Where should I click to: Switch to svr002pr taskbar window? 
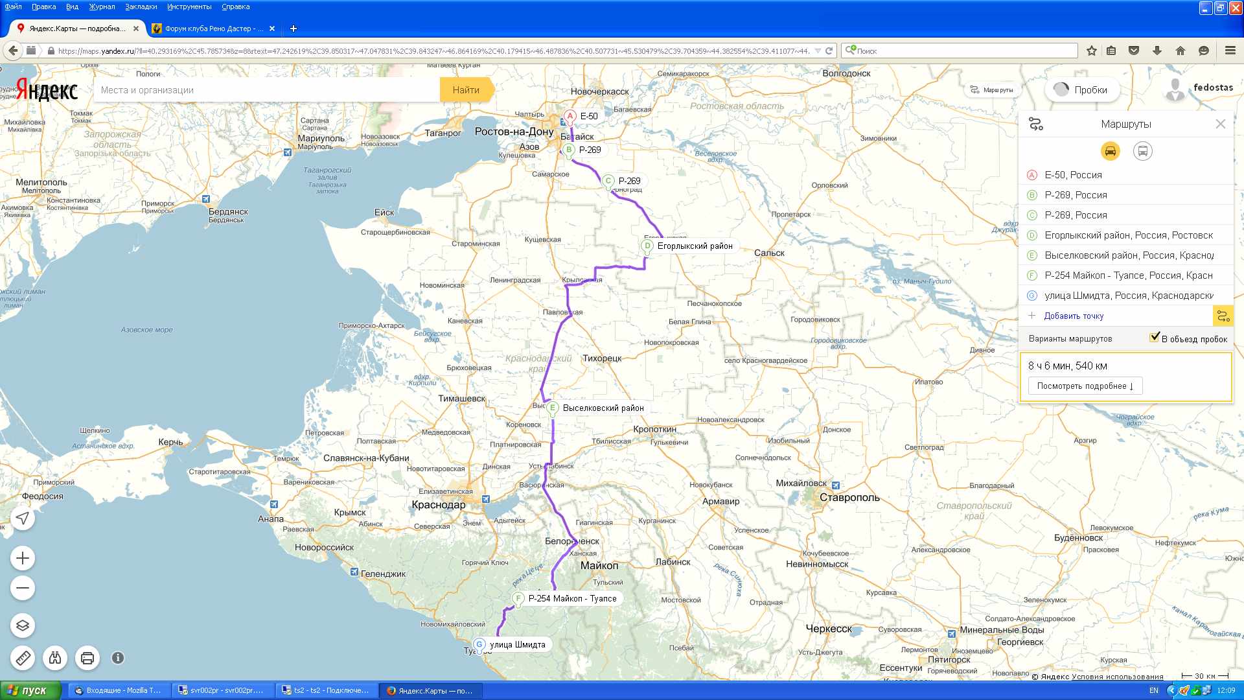pos(223,690)
